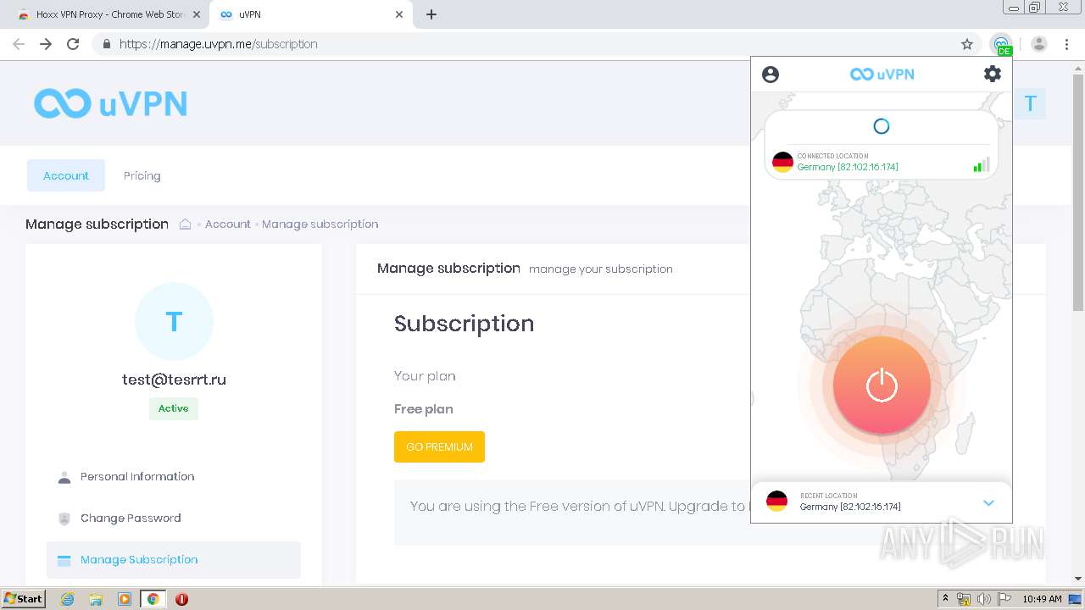1085x610 pixels.
Task: Click the test@tesrrt.ru email text
Action: tap(174, 380)
